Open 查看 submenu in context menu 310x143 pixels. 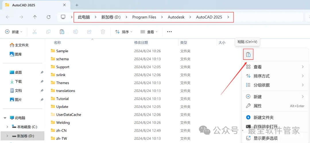pyautogui.click(x=275, y=67)
